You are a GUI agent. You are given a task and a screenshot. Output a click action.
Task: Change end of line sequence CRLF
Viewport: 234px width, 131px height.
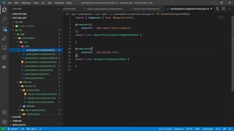[197, 129]
